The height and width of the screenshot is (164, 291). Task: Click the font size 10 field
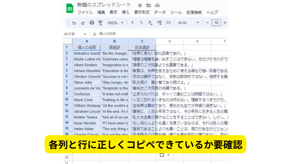point(216,23)
